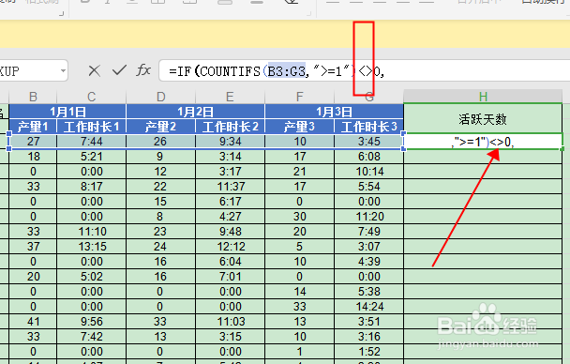Select cell with time 11:10
This screenshot has height=364, width=570.
pos(92,232)
